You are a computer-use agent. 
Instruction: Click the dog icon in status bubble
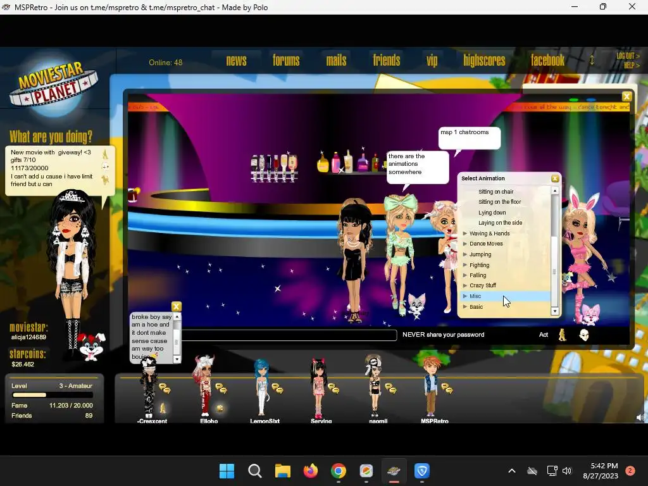pos(106,180)
